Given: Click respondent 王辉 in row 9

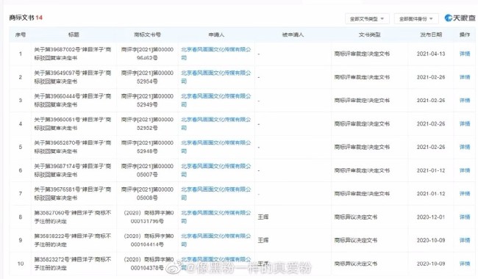Looking at the screenshot, I should (x=263, y=240).
